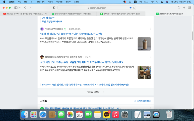Image resolution: width=194 pixels, height=121 pixels.
Task: Click the WIKITREE profile icon
Action: point(42,29)
